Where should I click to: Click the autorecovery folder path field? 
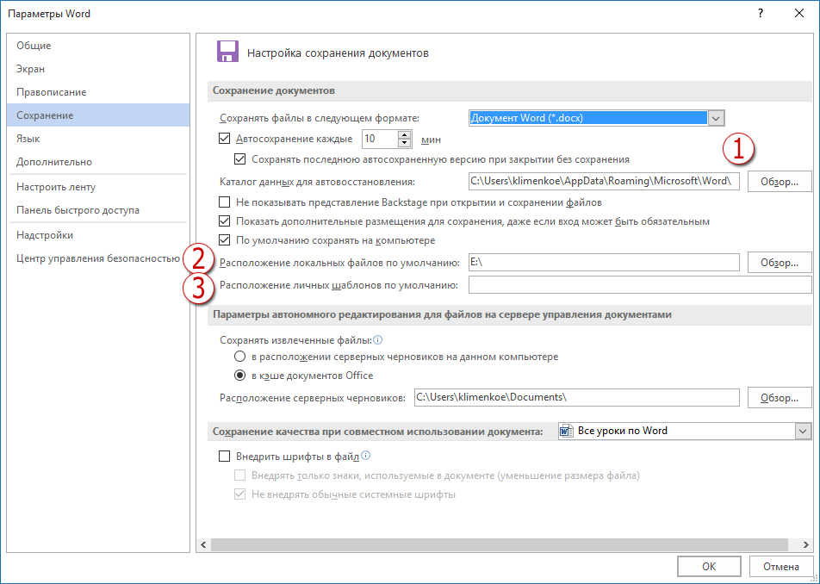pyautogui.click(x=604, y=181)
